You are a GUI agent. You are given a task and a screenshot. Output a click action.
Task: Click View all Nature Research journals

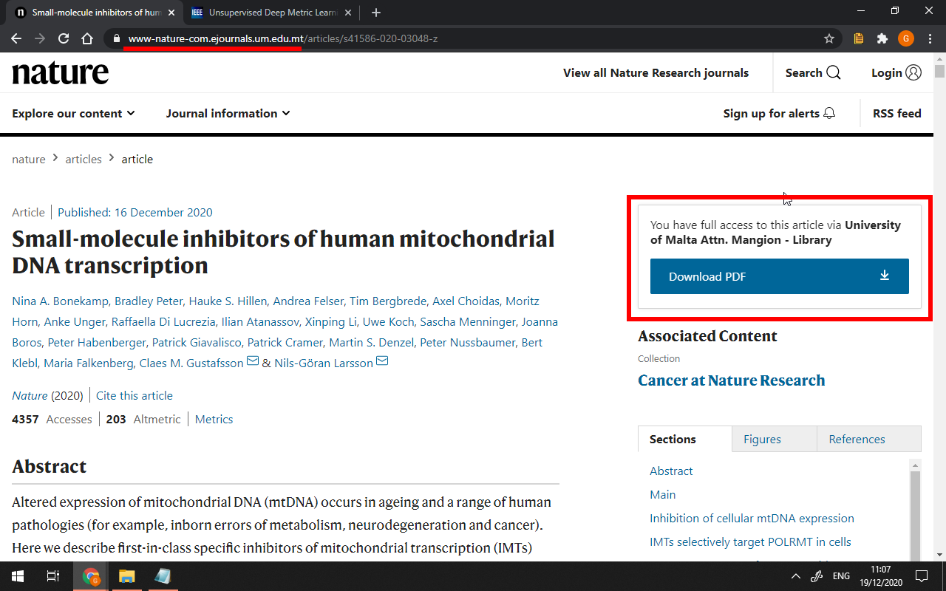click(656, 72)
